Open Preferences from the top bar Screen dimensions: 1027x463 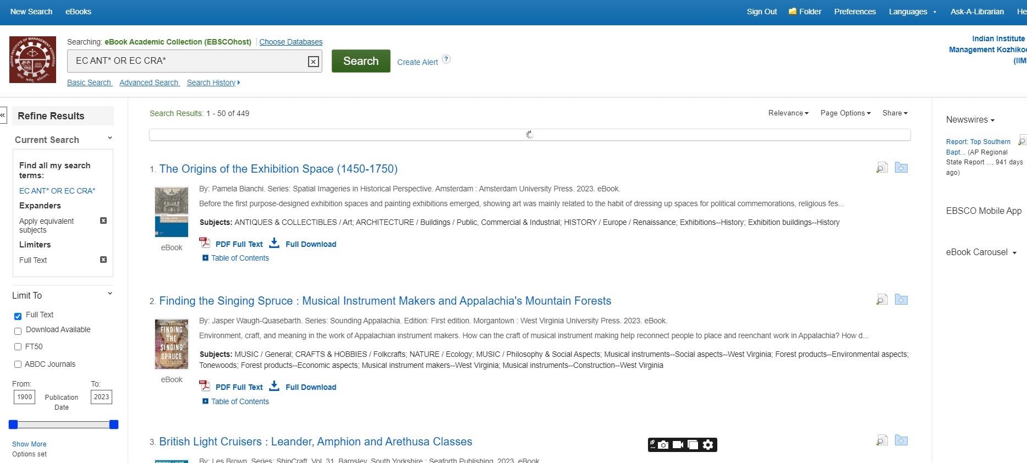(x=854, y=12)
